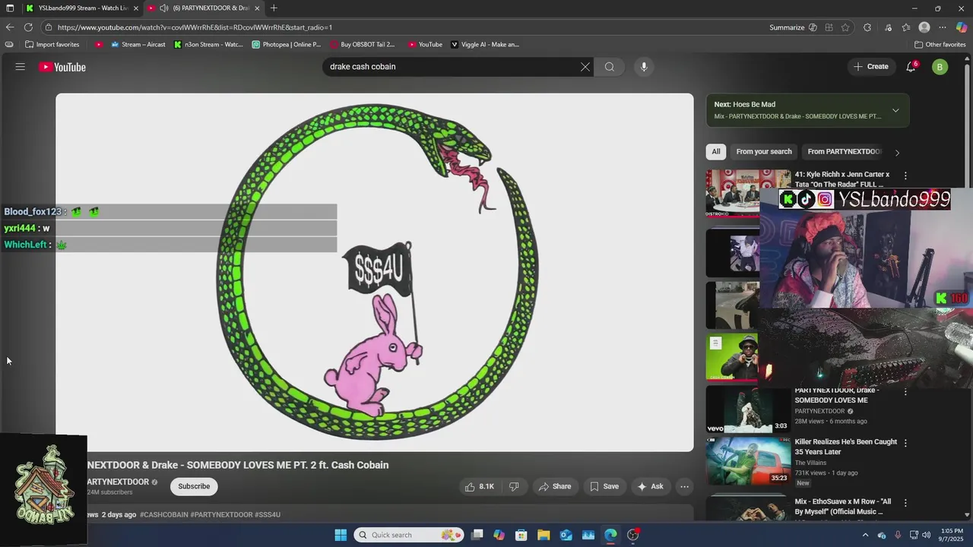Viewport: 973px width, 547px height.
Task: Select the PARTYNEXTDOOR & Drake browser tab
Action: [204, 8]
